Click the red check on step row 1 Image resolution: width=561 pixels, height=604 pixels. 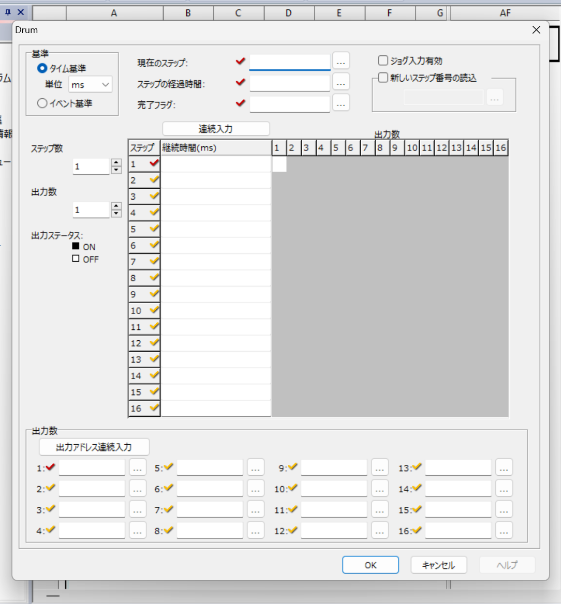pyautogui.click(x=154, y=163)
